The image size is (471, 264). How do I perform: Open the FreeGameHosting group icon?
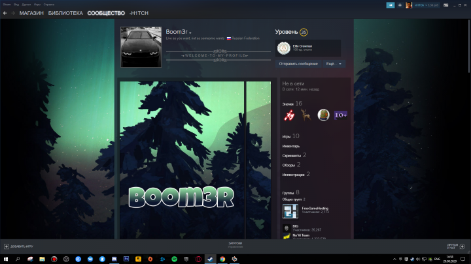coord(290,211)
